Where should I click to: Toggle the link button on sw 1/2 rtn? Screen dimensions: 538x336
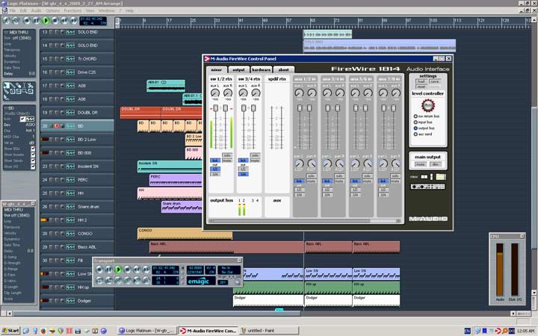(215, 161)
